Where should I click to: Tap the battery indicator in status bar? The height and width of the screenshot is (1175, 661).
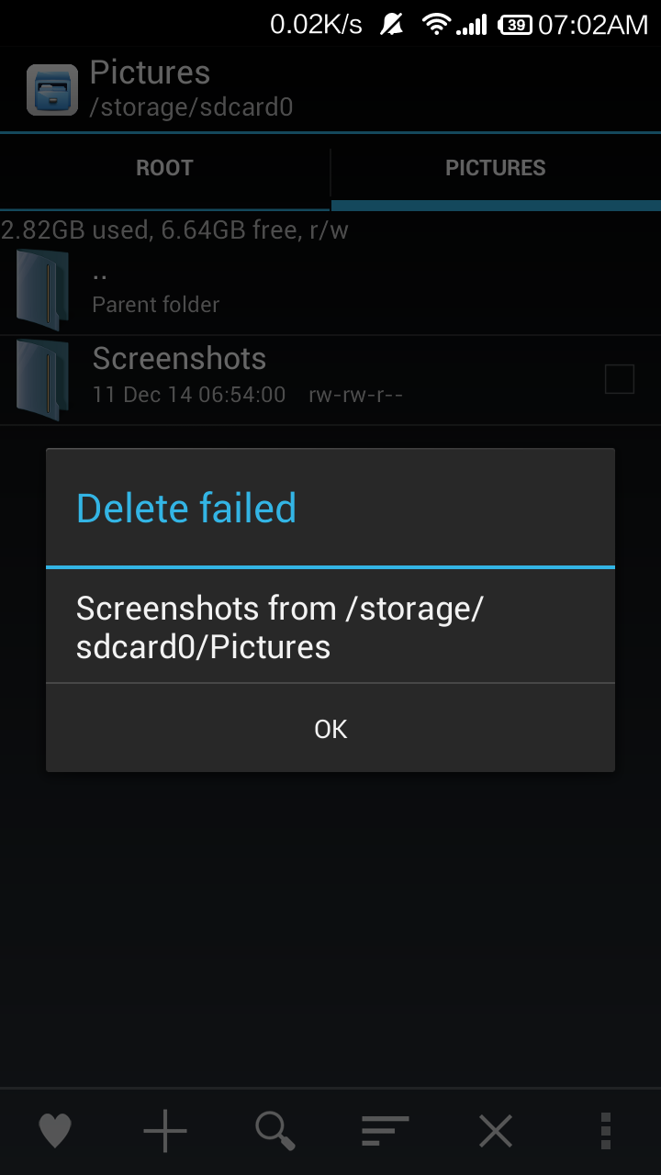coord(515,25)
